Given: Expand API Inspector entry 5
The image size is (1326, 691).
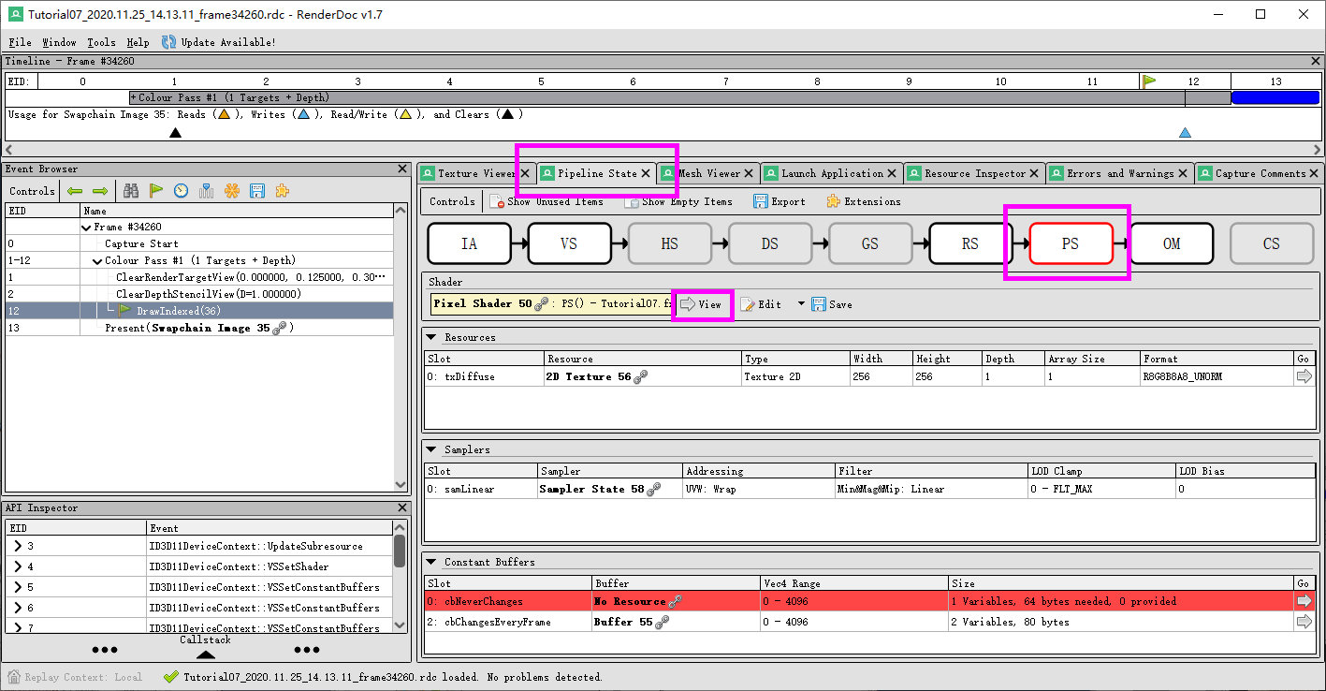Looking at the screenshot, I should click(x=17, y=587).
